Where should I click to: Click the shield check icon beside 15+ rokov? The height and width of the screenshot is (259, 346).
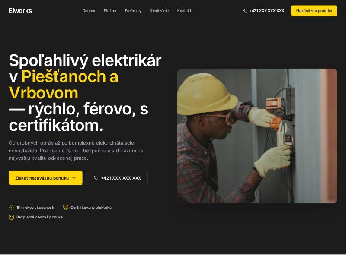click(x=11, y=208)
